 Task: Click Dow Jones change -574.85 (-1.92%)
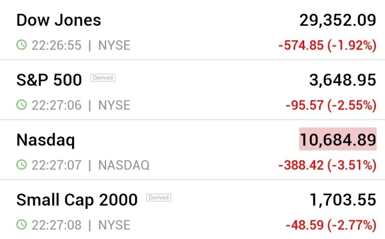click(x=327, y=46)
